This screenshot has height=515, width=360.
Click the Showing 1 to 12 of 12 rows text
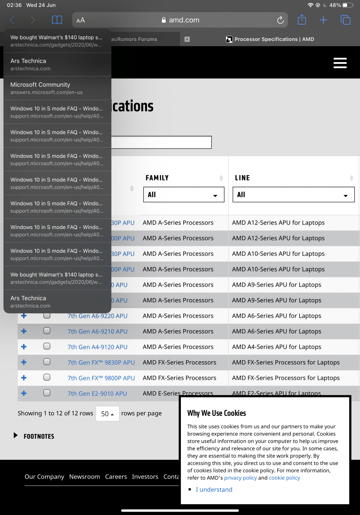(x=55, y=413)
